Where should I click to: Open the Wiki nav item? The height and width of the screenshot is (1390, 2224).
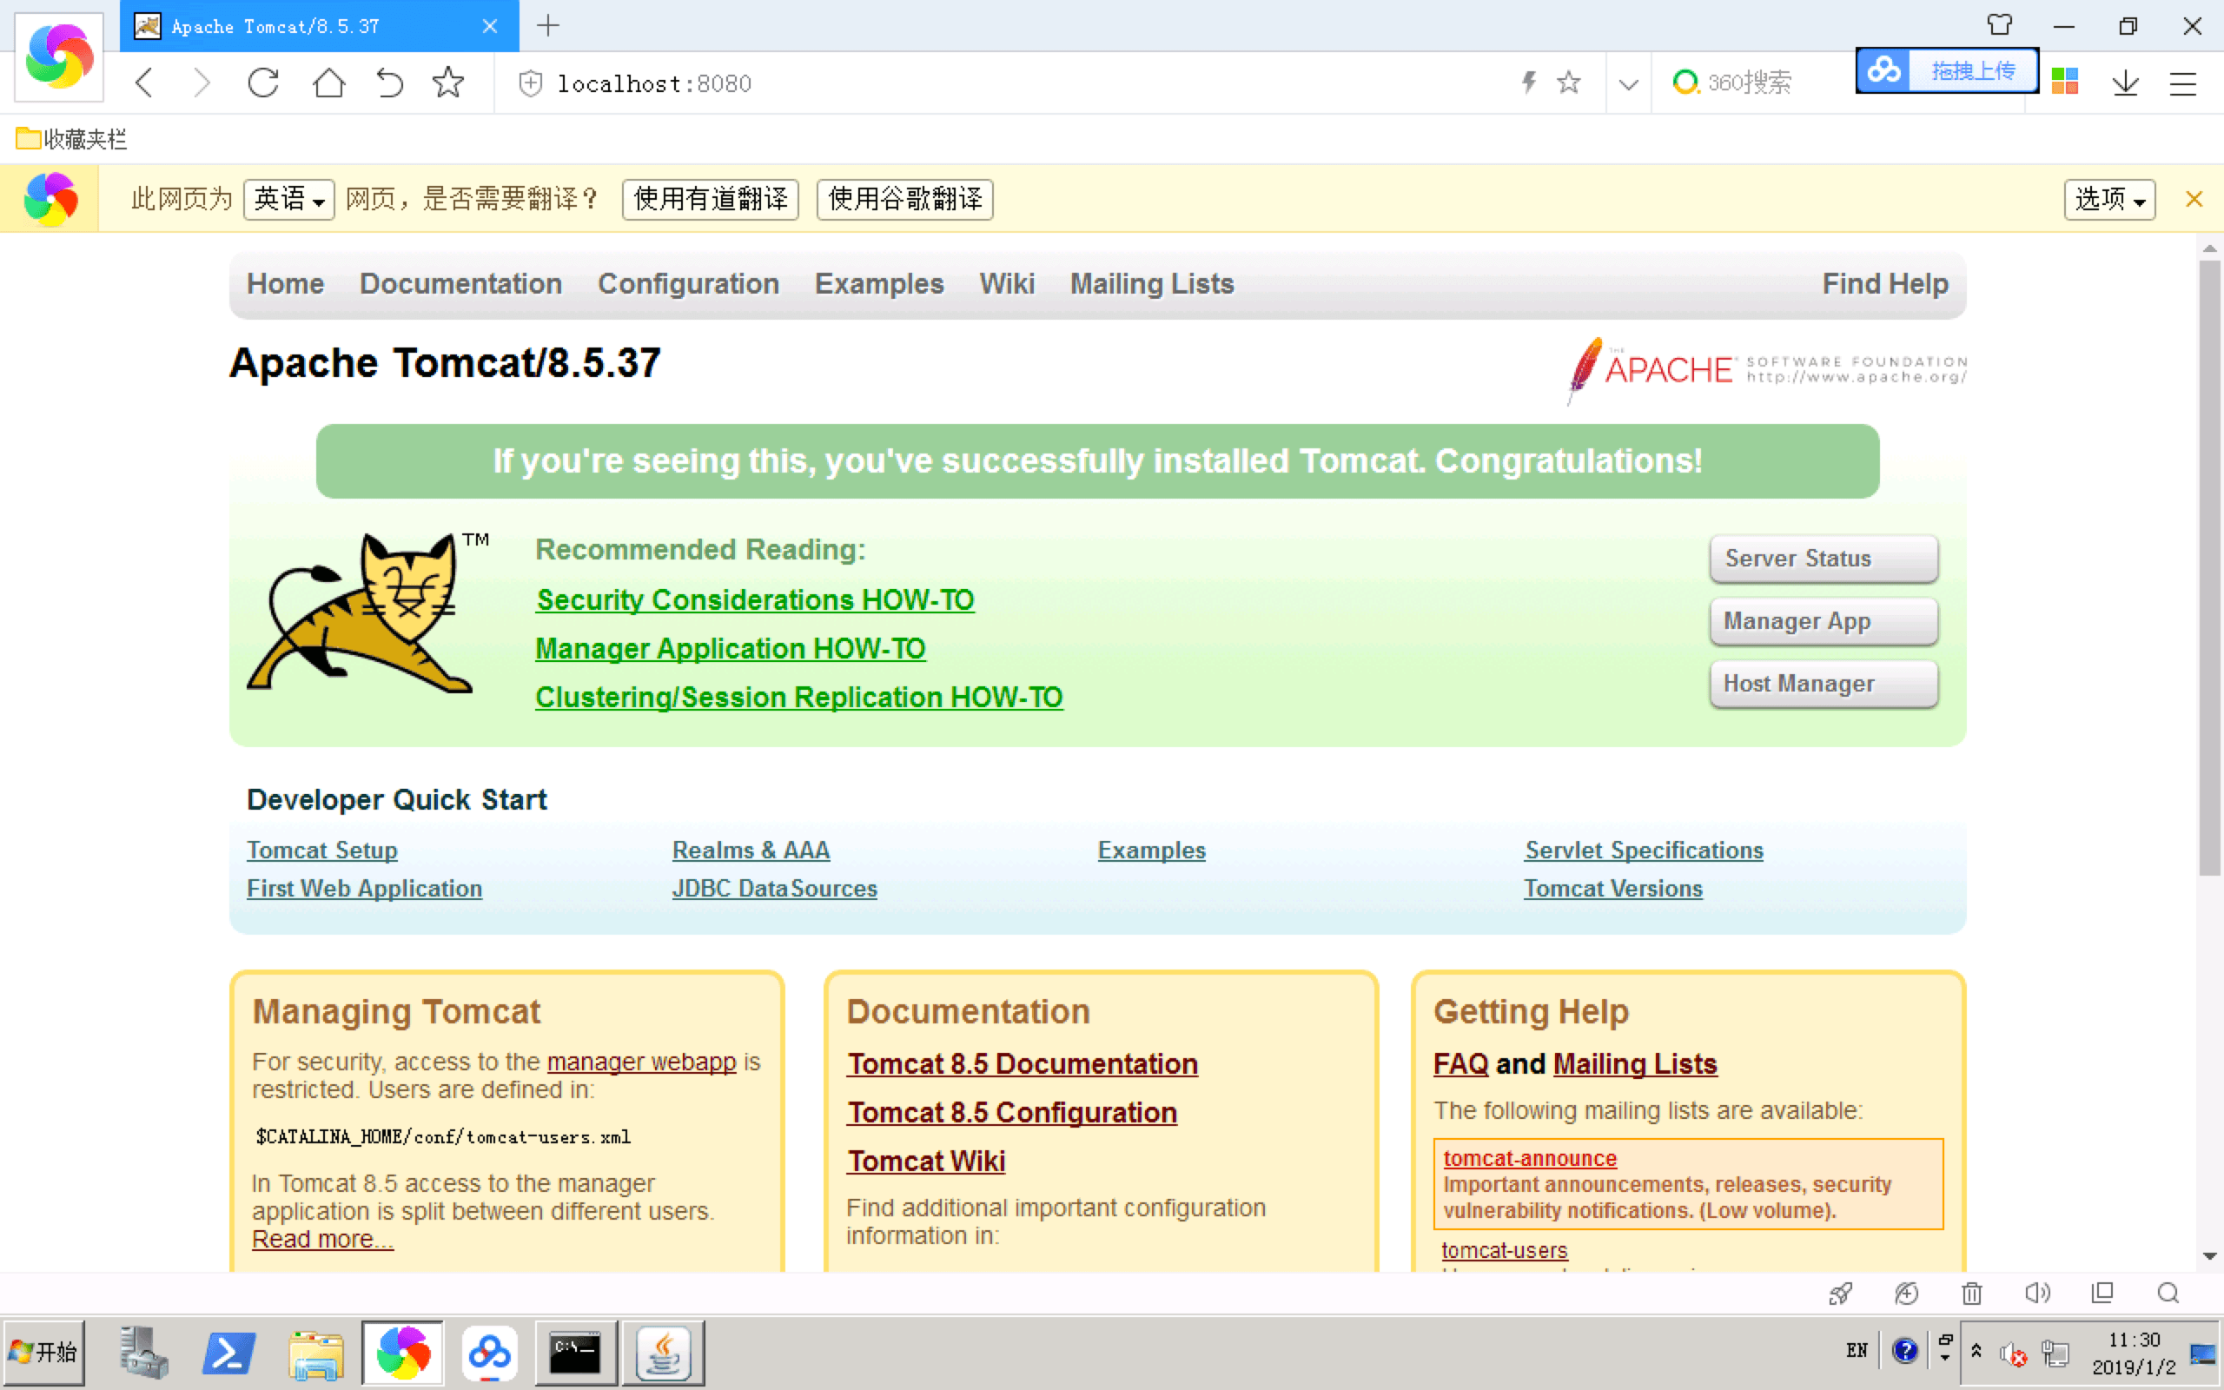1006,284
